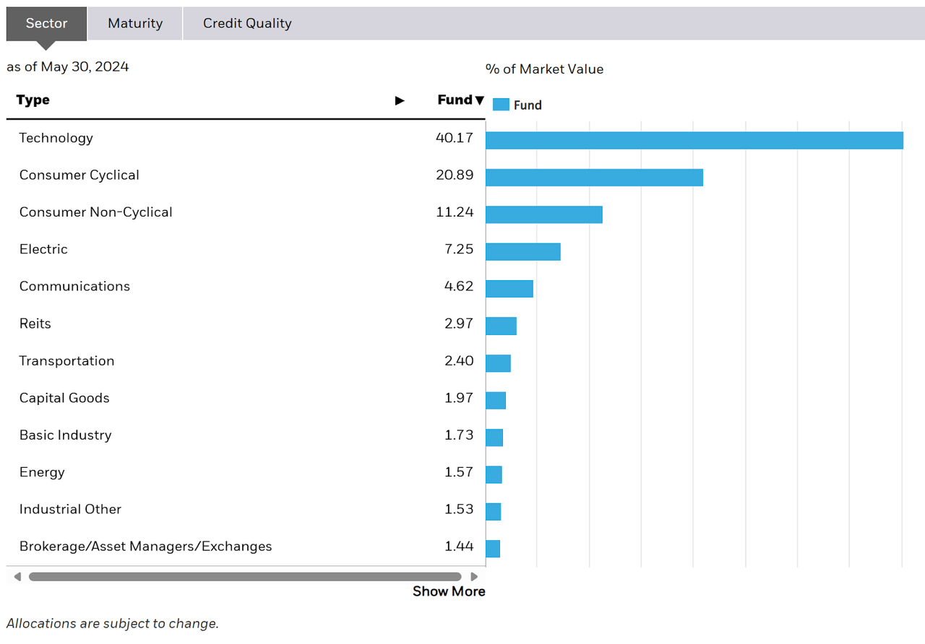Screen dimensions: 925x644
Task: Click the Transportation chart bar
Action: 498,363
